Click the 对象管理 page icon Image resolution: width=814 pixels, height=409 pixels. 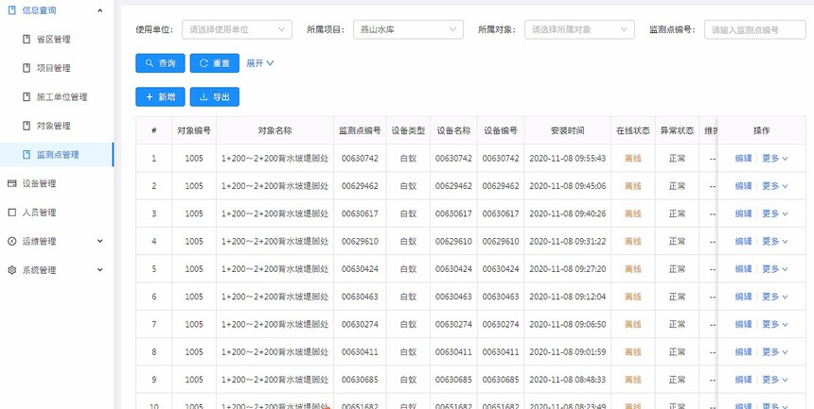click(27, 126)
